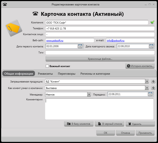The image size is (158, 143).
Task: Click the Отмена button
Action: coord(125,133)
